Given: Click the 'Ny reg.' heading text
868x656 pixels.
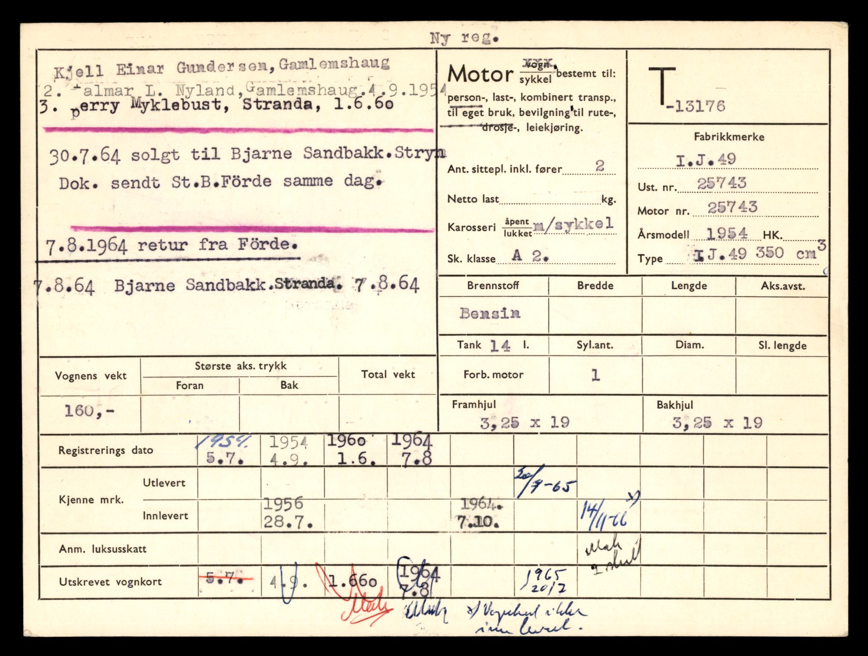Looking at the screenshot, I should [x=464, y=38].
